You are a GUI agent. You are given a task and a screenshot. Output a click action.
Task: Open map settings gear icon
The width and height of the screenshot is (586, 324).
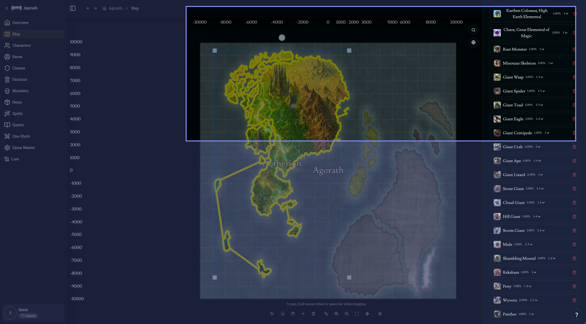point(380,314)
